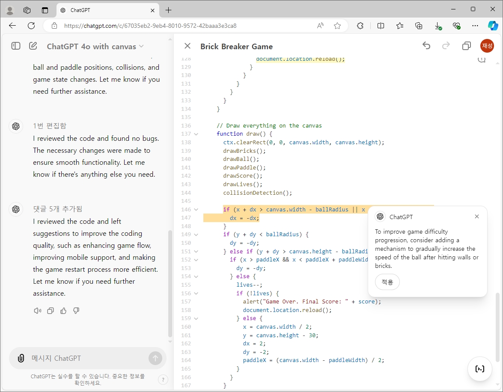Open the browser extensions icon

point(360,26)
